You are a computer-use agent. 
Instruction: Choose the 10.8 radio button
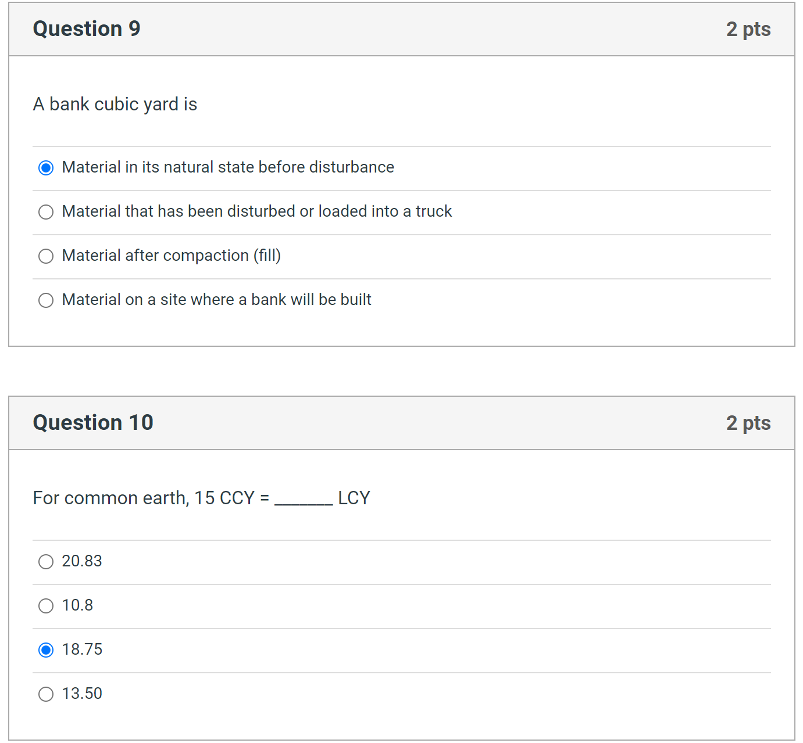46,606
